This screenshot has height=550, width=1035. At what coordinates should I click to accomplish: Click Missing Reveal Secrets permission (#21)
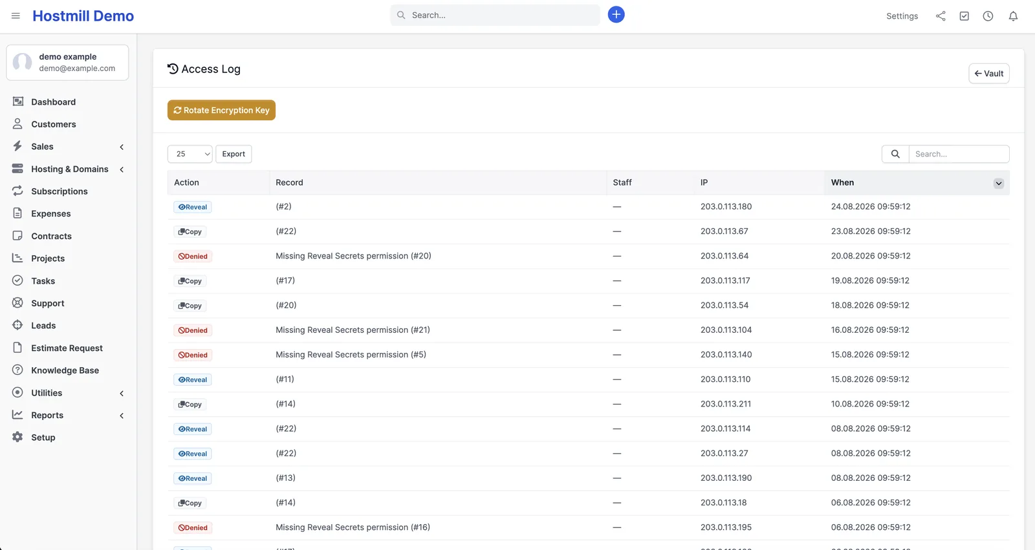tap(353, 330)
